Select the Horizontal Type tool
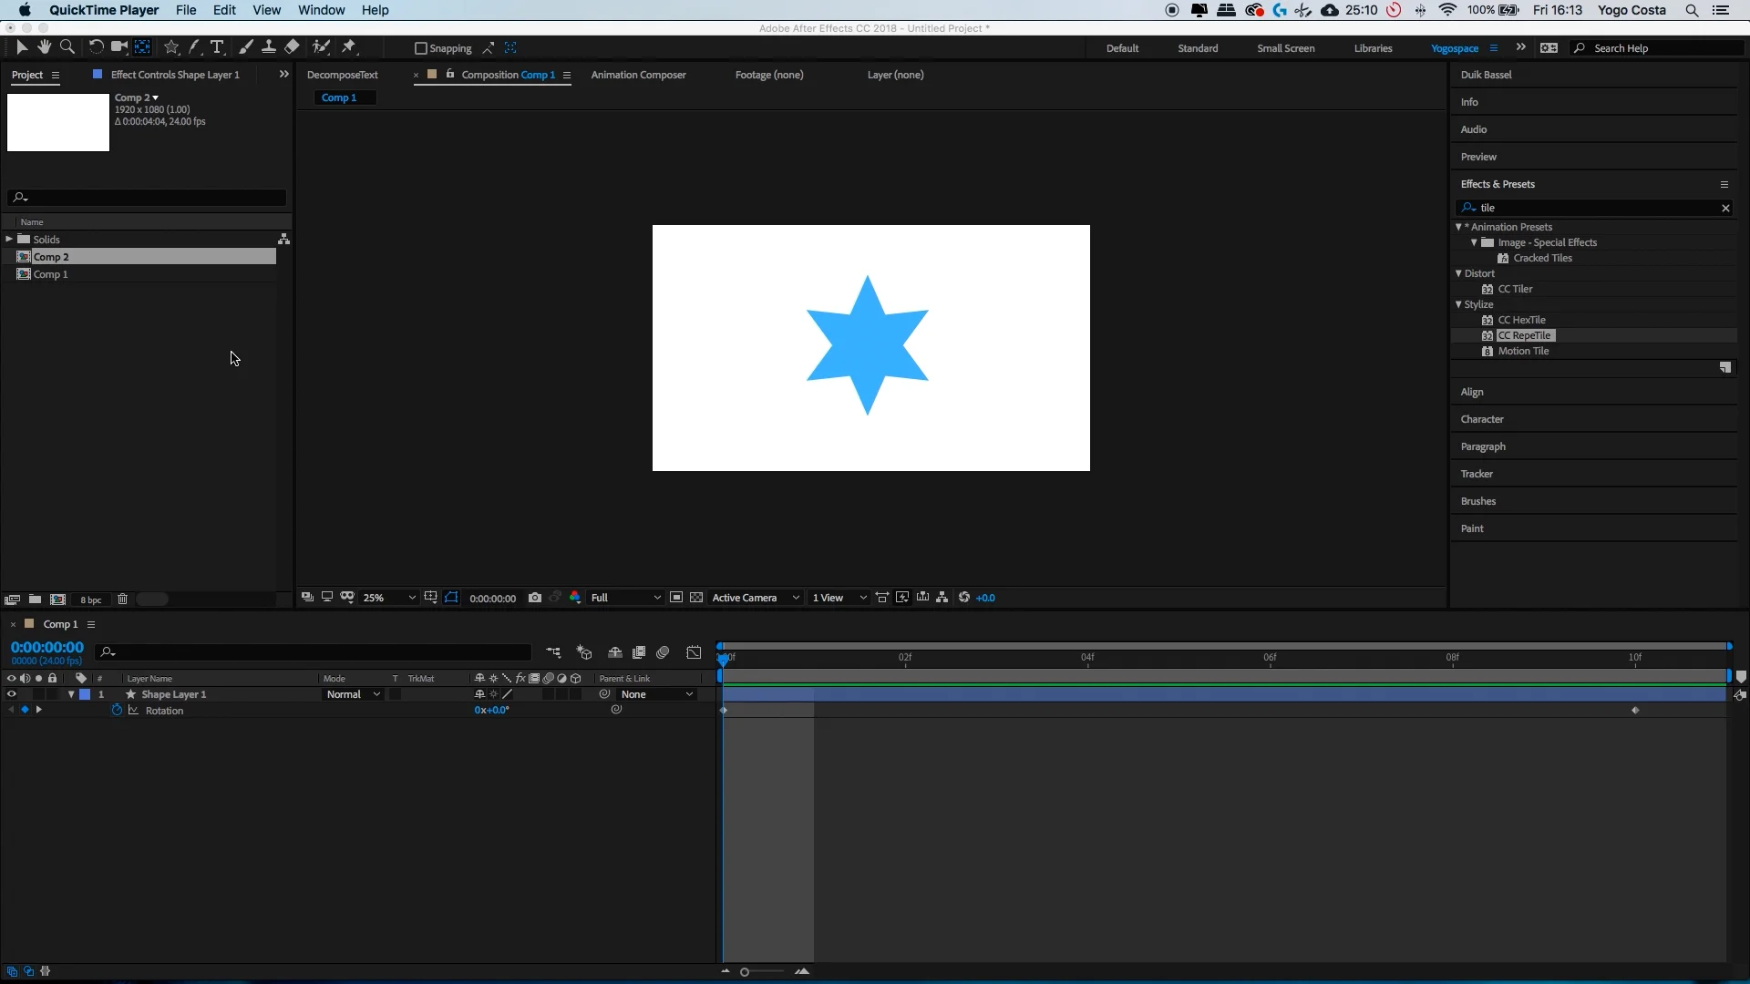 pos(217,47)
